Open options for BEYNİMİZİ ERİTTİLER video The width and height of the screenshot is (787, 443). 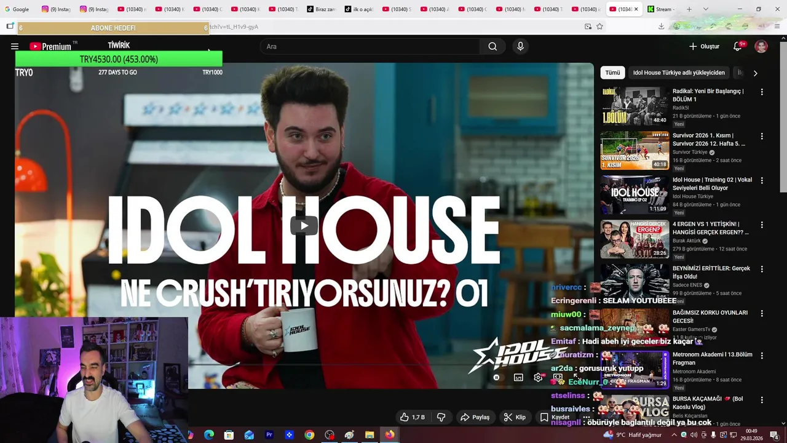pos(762,269)
